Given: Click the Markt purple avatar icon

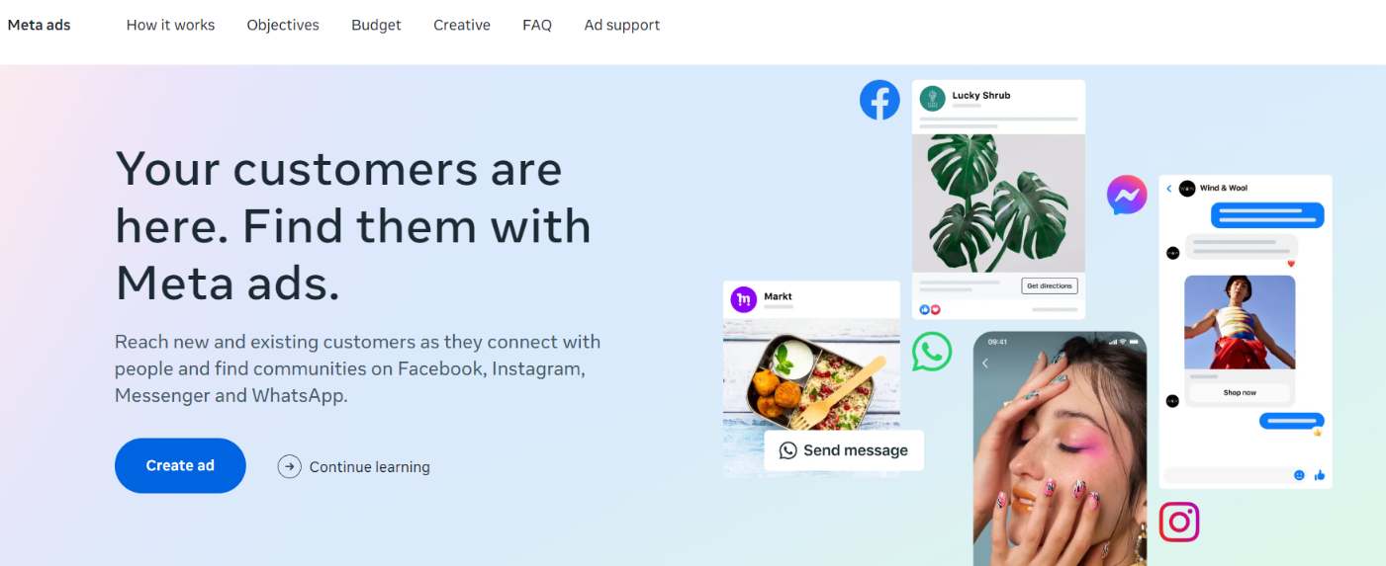Looking at the screenshot, I should 743,299.
